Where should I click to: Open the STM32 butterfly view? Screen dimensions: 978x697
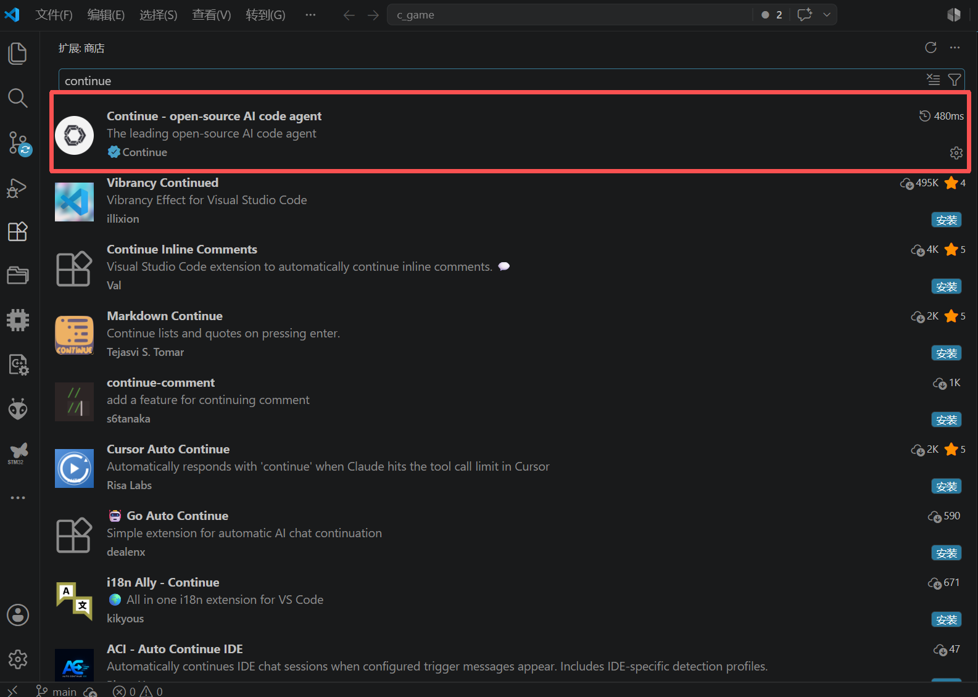pos(18,453)
